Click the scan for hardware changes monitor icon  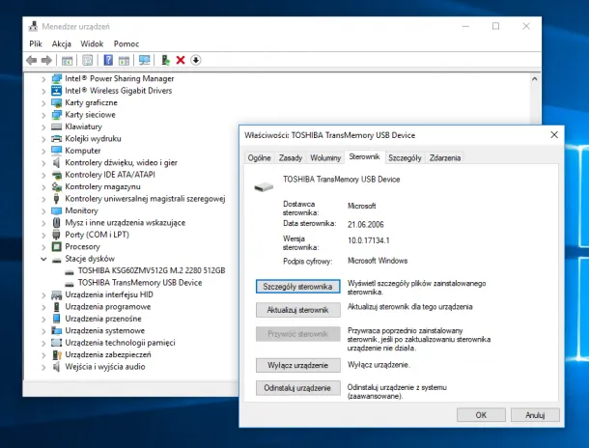(144, 60)
